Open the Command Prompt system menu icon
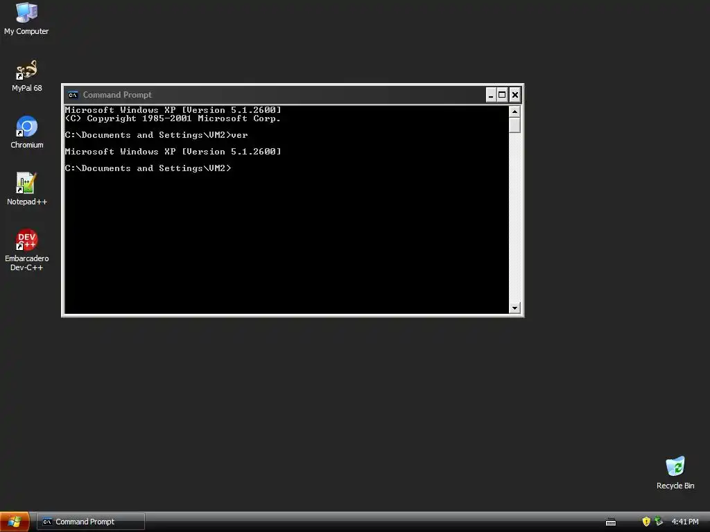This screenshot has height=532, width=710. 72,95
